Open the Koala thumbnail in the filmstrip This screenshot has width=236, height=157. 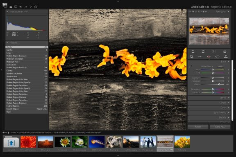[x=114, y=142]
